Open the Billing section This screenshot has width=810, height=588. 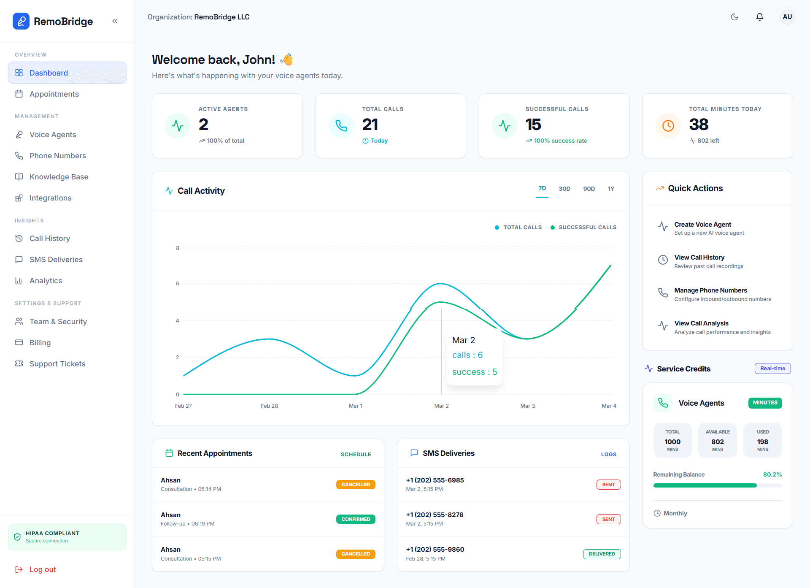click(40, 342)
